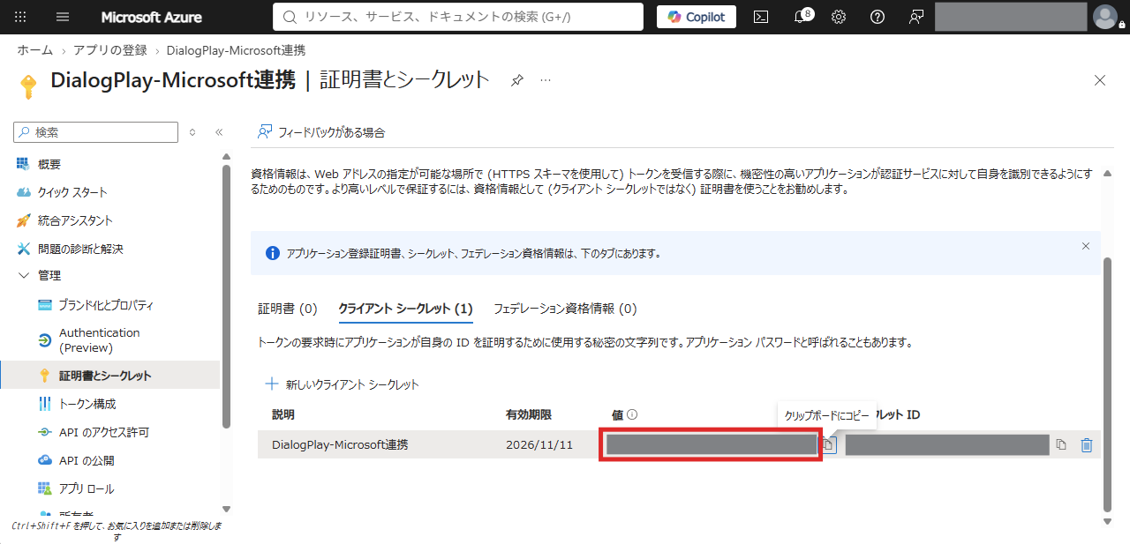Click the scroll-down arrow of sidebar

227,509
